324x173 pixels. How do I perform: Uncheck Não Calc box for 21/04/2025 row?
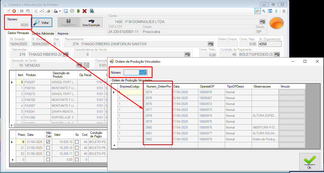pyautogui.click(x=48, y=142)
